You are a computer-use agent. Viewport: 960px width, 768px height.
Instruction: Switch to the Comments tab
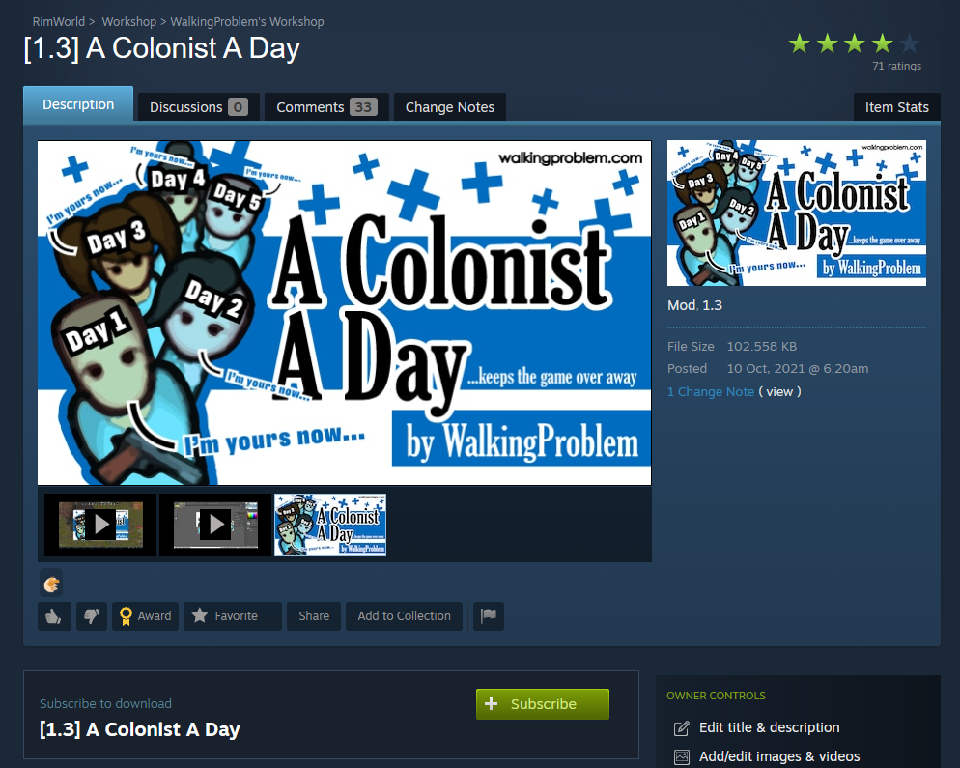click(326, 107)
